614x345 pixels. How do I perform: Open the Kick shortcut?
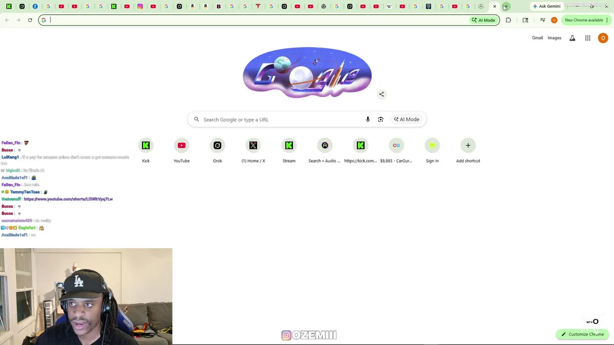[146, 150]
